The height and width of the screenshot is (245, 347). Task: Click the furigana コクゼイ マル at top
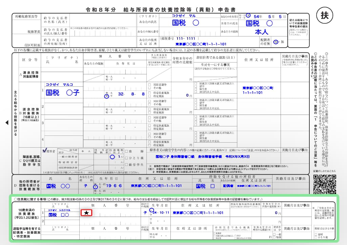point(183,16)
